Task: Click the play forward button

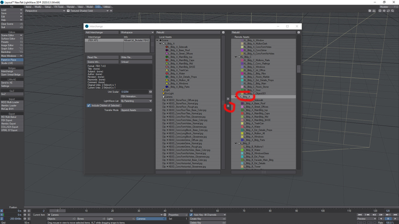Action: [x=395, y=219]
